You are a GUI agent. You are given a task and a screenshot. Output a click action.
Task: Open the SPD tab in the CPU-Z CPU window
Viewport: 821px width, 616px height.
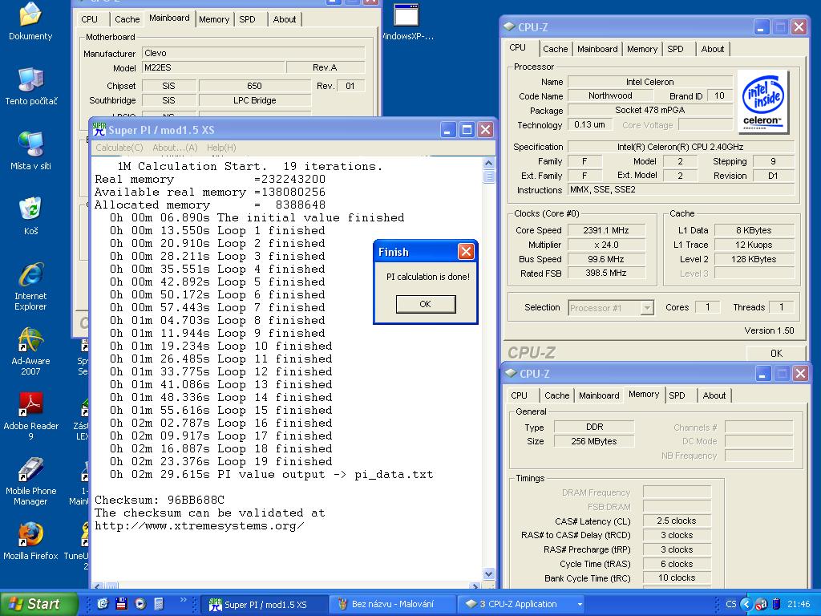(x=675, y=49)
